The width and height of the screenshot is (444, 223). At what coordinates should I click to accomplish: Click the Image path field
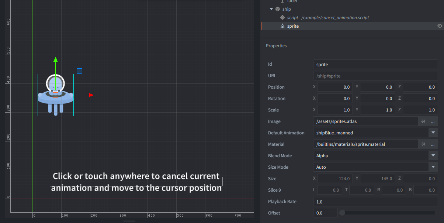pos(365,121)
